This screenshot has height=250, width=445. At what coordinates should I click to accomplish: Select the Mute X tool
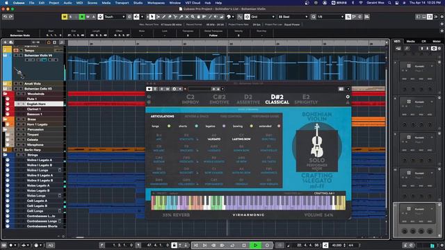pos(187,17)
